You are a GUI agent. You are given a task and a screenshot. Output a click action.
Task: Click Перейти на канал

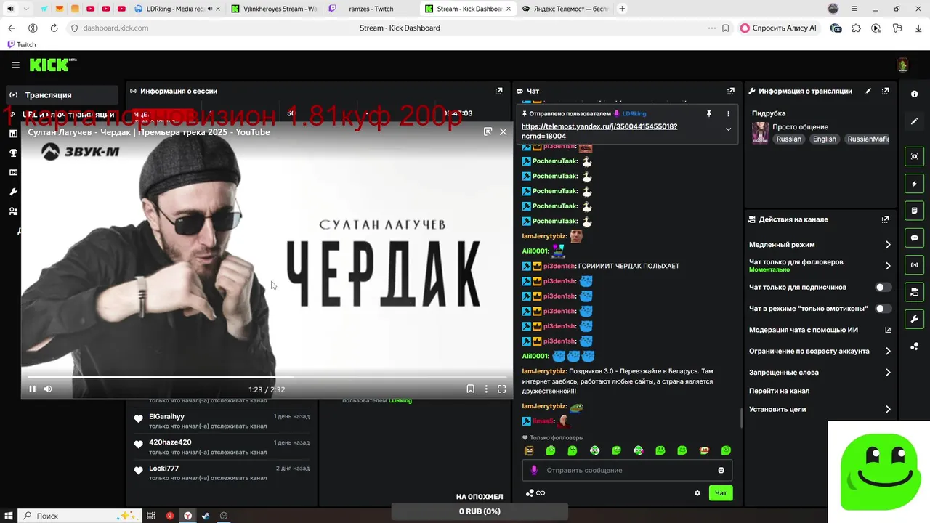(x=779, y=391)
